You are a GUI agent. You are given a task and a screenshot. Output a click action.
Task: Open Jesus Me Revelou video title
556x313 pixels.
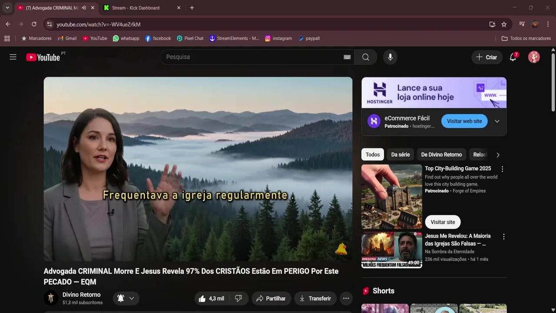(458, 240)
